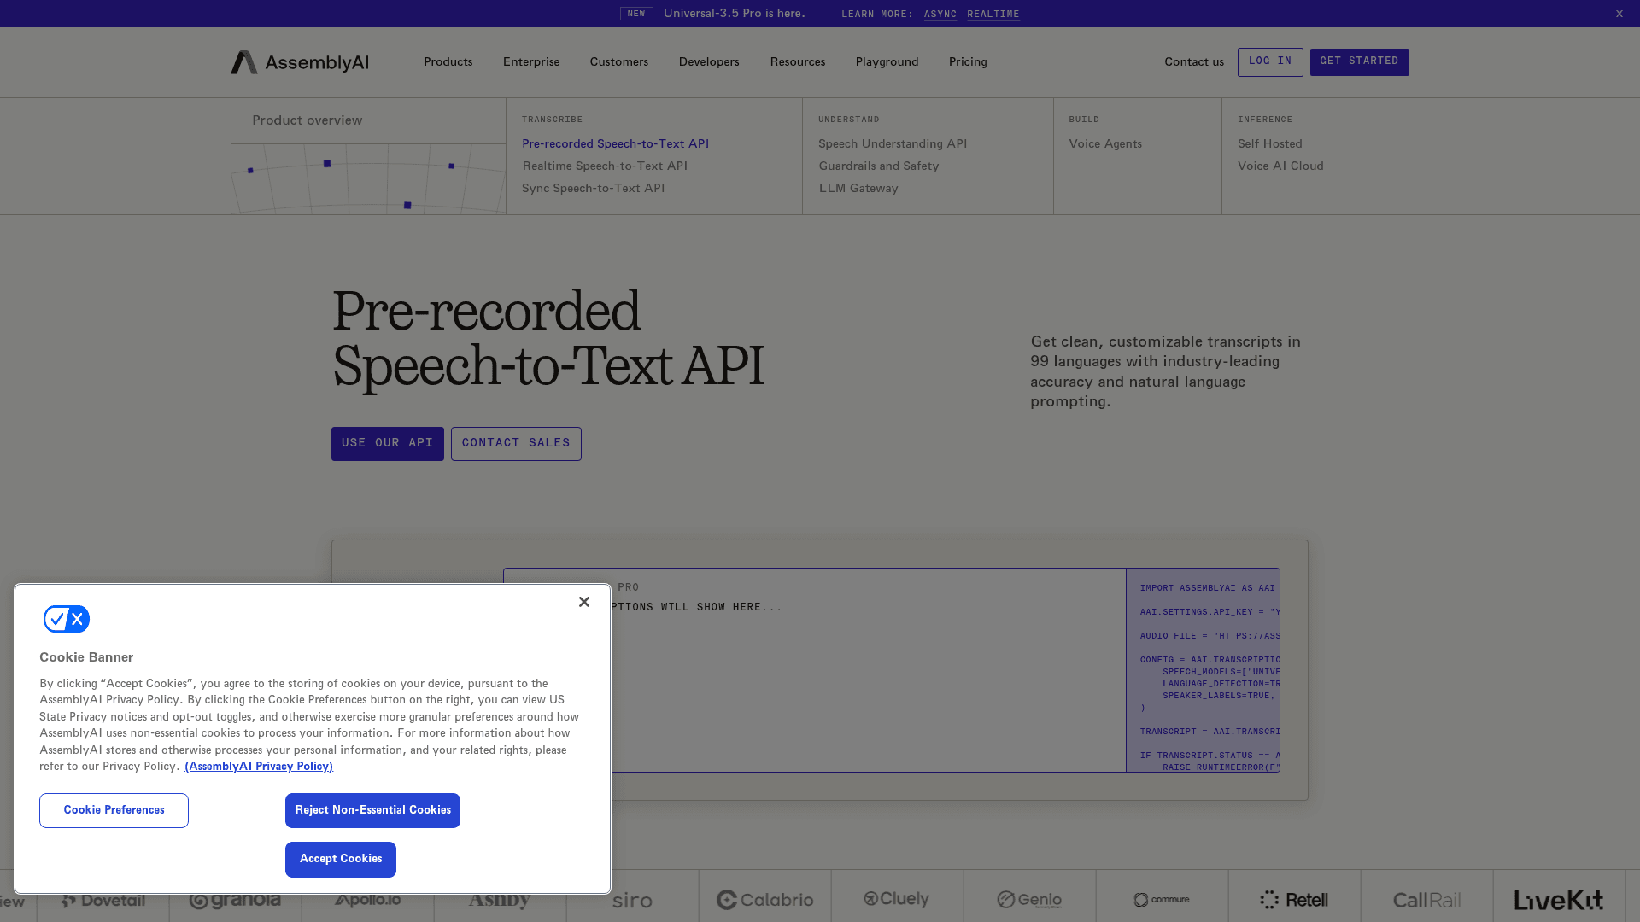Click the Calabrio customer logo
1640x922 pixels.
pyautogui.click(x=765, y=900)
